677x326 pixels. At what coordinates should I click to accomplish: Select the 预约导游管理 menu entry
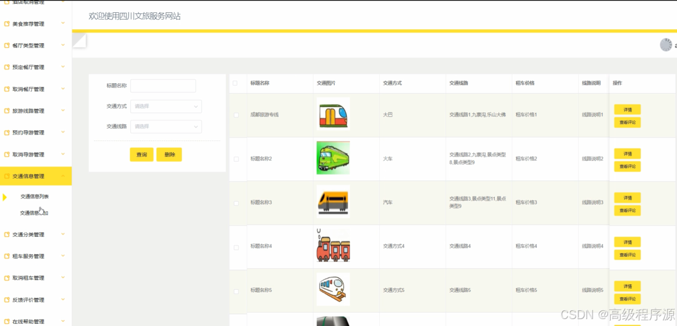28,133
